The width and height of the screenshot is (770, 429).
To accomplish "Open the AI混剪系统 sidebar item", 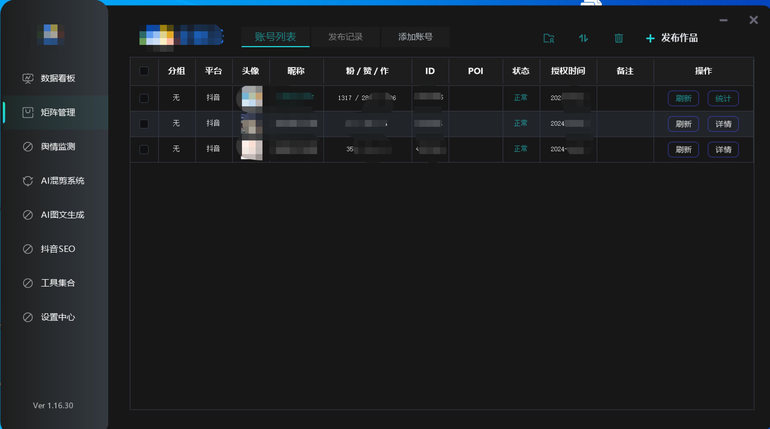I will coord(62,181).
